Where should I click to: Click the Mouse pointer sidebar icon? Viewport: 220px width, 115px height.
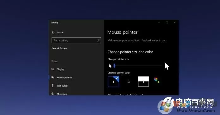coord(53,78)
